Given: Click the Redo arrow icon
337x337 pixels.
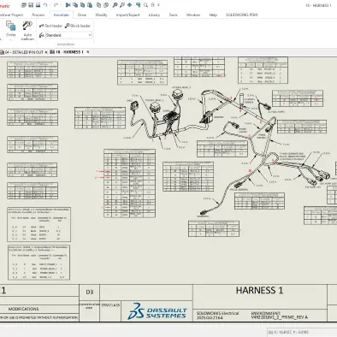Looking at the screenshot, I should pyautogui.click(x=56, y=5).
